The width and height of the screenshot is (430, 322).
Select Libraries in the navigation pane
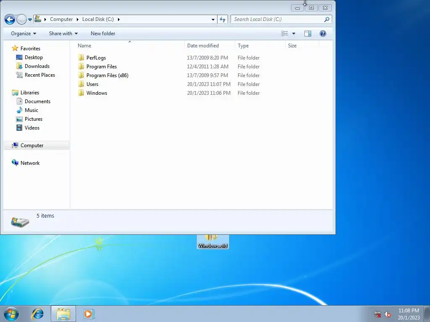click(30, 93)
